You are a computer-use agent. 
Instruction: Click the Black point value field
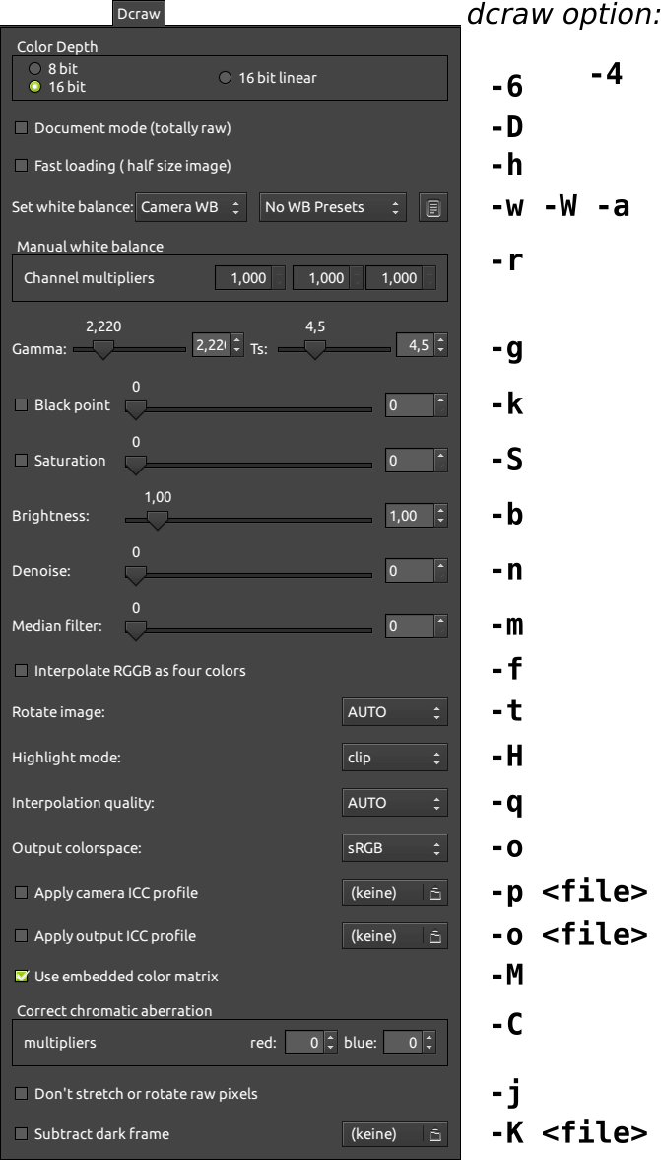pyautogui.click(x=409, y=405)
